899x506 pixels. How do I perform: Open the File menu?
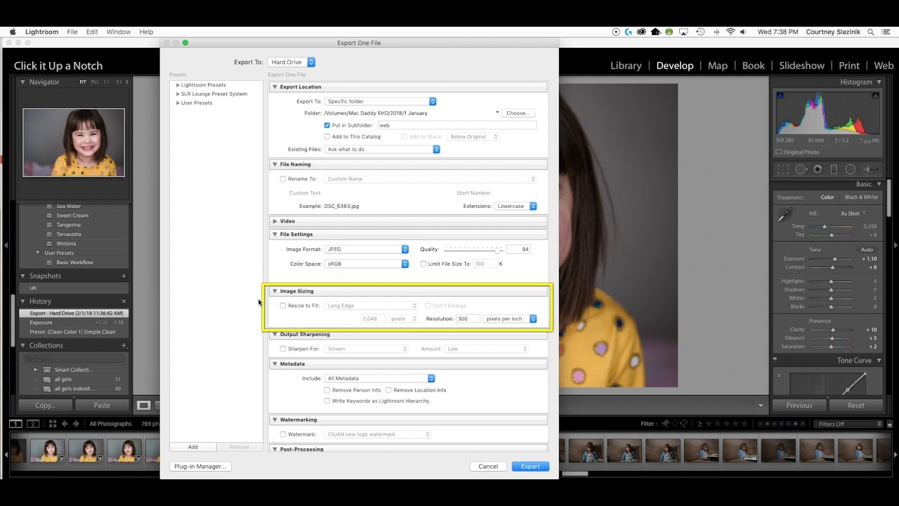pos(72,32)
